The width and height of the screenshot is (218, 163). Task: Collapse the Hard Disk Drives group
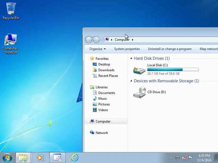[131, 58]
